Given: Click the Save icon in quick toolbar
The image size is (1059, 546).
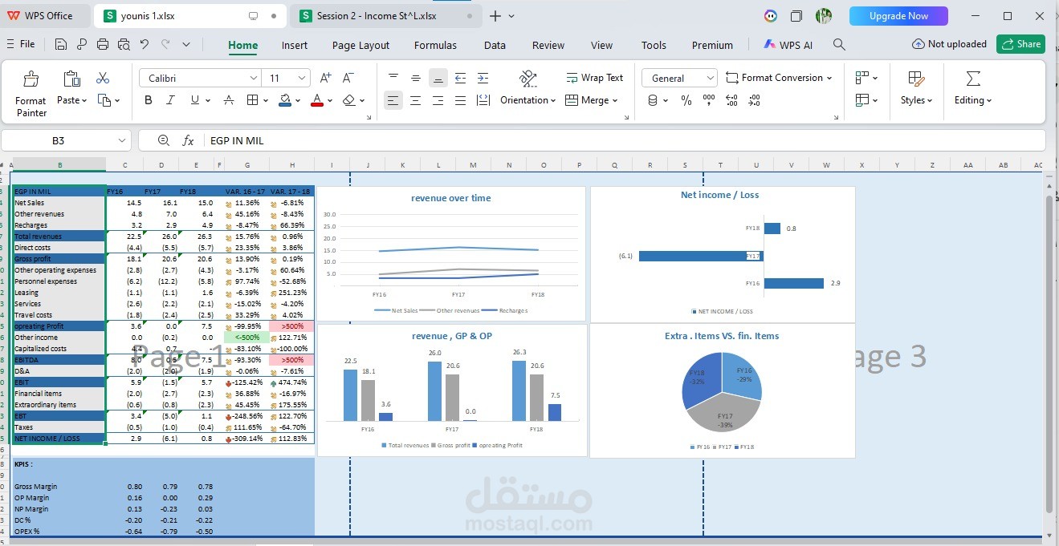Looking at the screenshot, I should coord(61,45).
